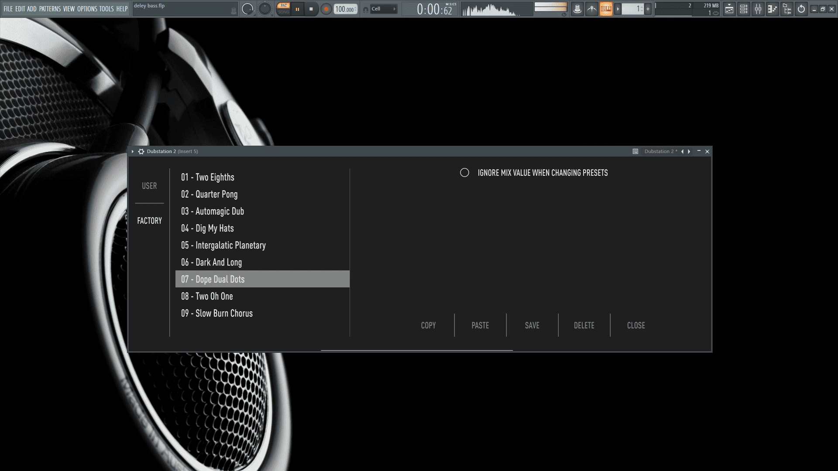The height and width of the screenshot is (471, 838).
Task: Enable ignore mix value when changing presets
Action: coord(464,173)
